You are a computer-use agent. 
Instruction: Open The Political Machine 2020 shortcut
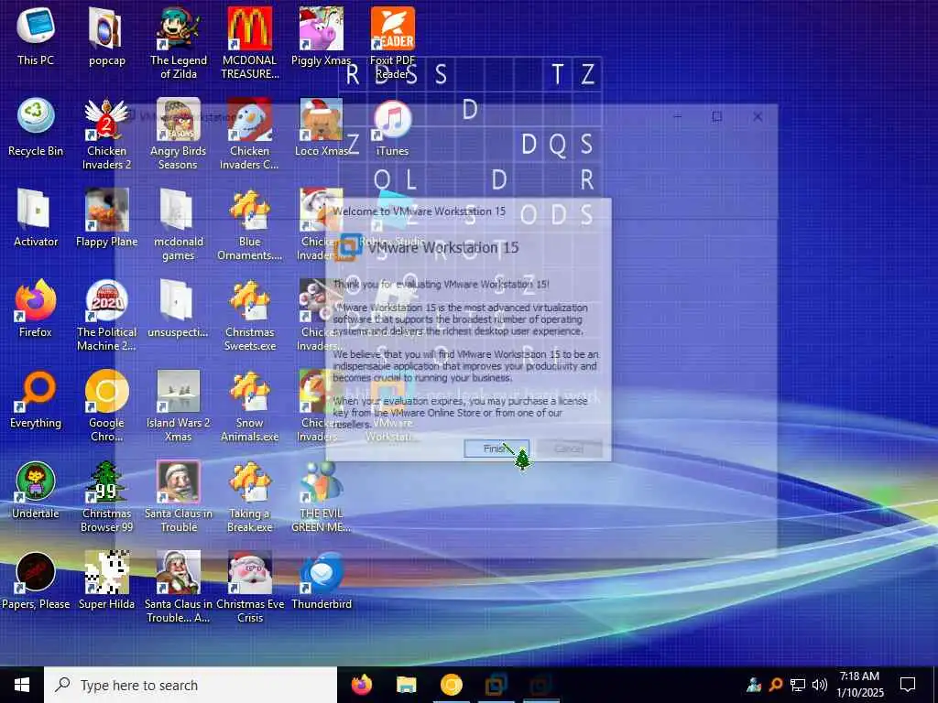click(x=106, y=315)
